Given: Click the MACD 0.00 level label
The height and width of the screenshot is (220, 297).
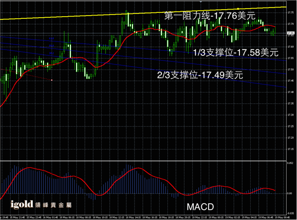Looking at the screenshot, I should click(289, 193).
